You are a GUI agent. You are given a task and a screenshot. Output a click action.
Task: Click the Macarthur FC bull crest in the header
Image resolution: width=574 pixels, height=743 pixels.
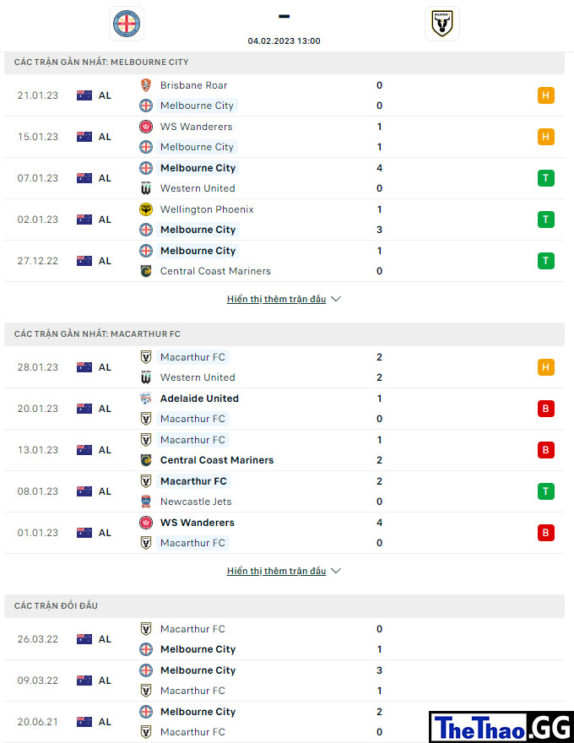point(441,24)
